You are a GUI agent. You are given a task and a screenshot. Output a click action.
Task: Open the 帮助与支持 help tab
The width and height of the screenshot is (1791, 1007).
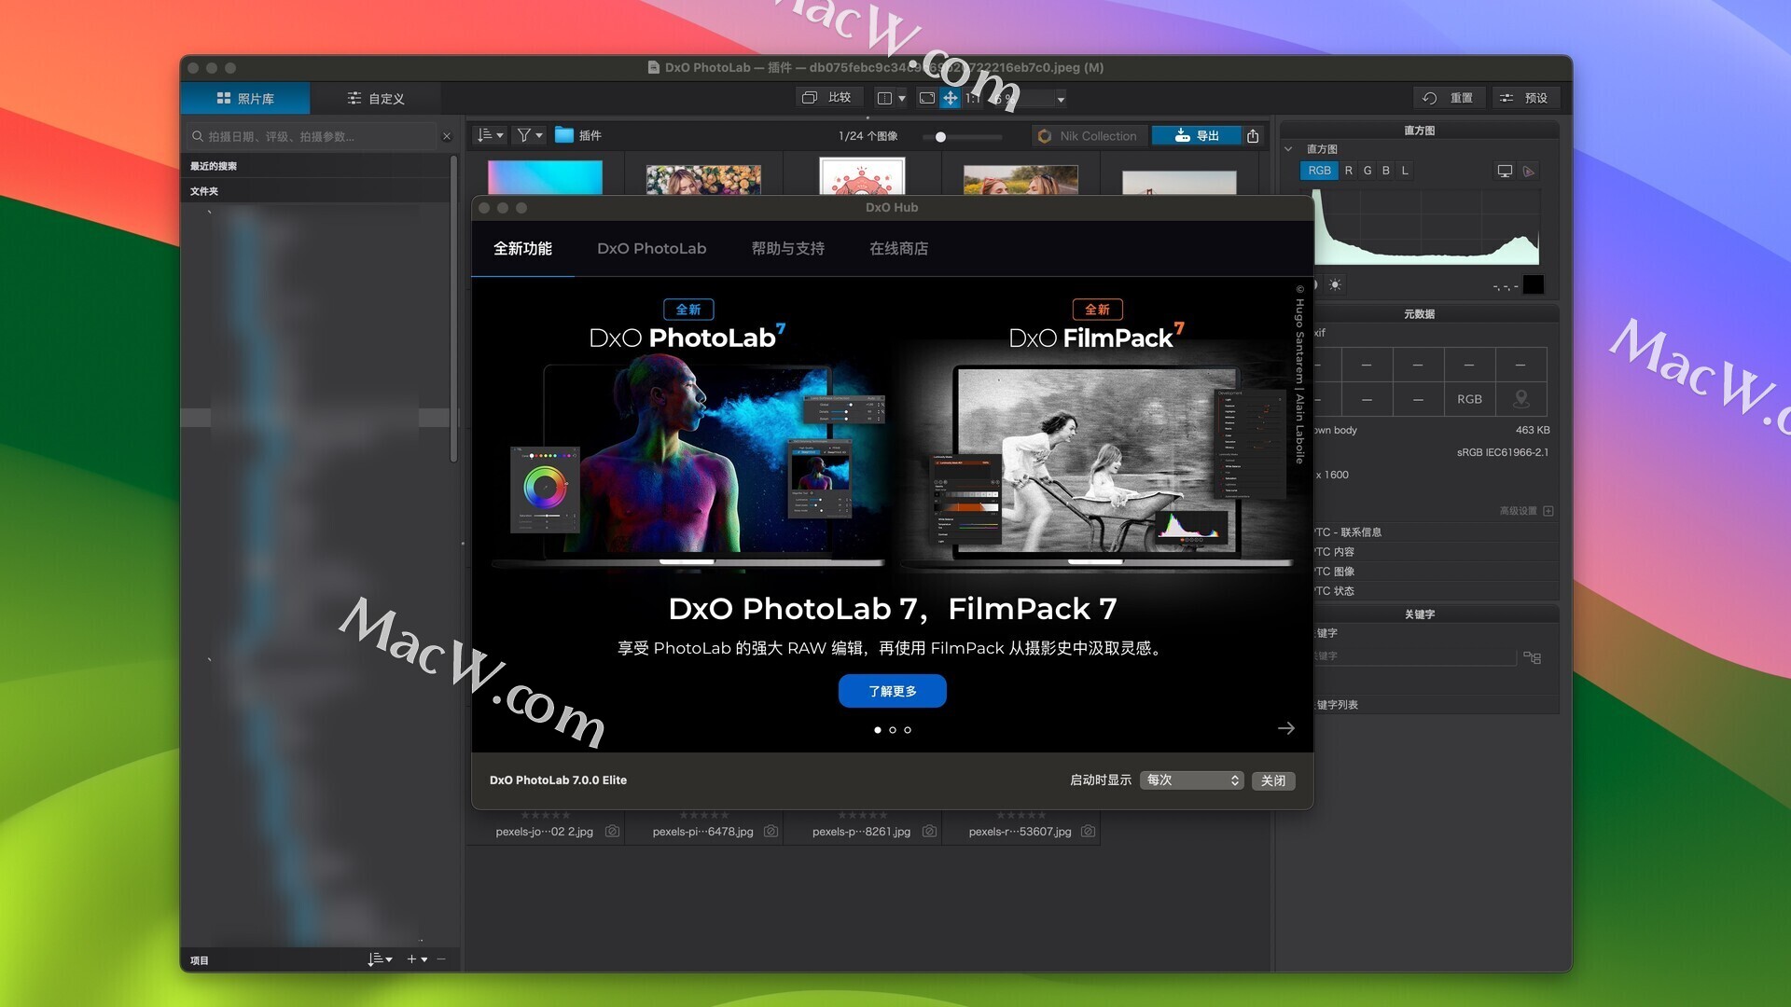point(787,248)
